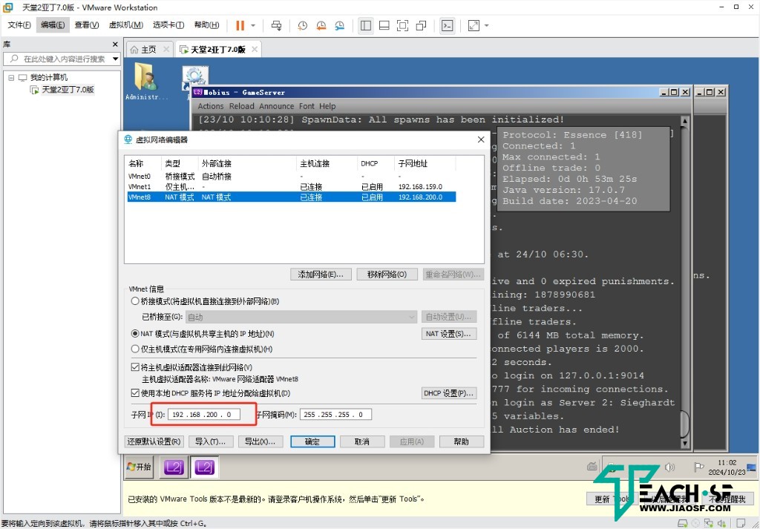The height and width of the screenshot is (529, 760).
Task: Close the 天堂2亚丁7.0版 tab
Action: click(255, 50)
